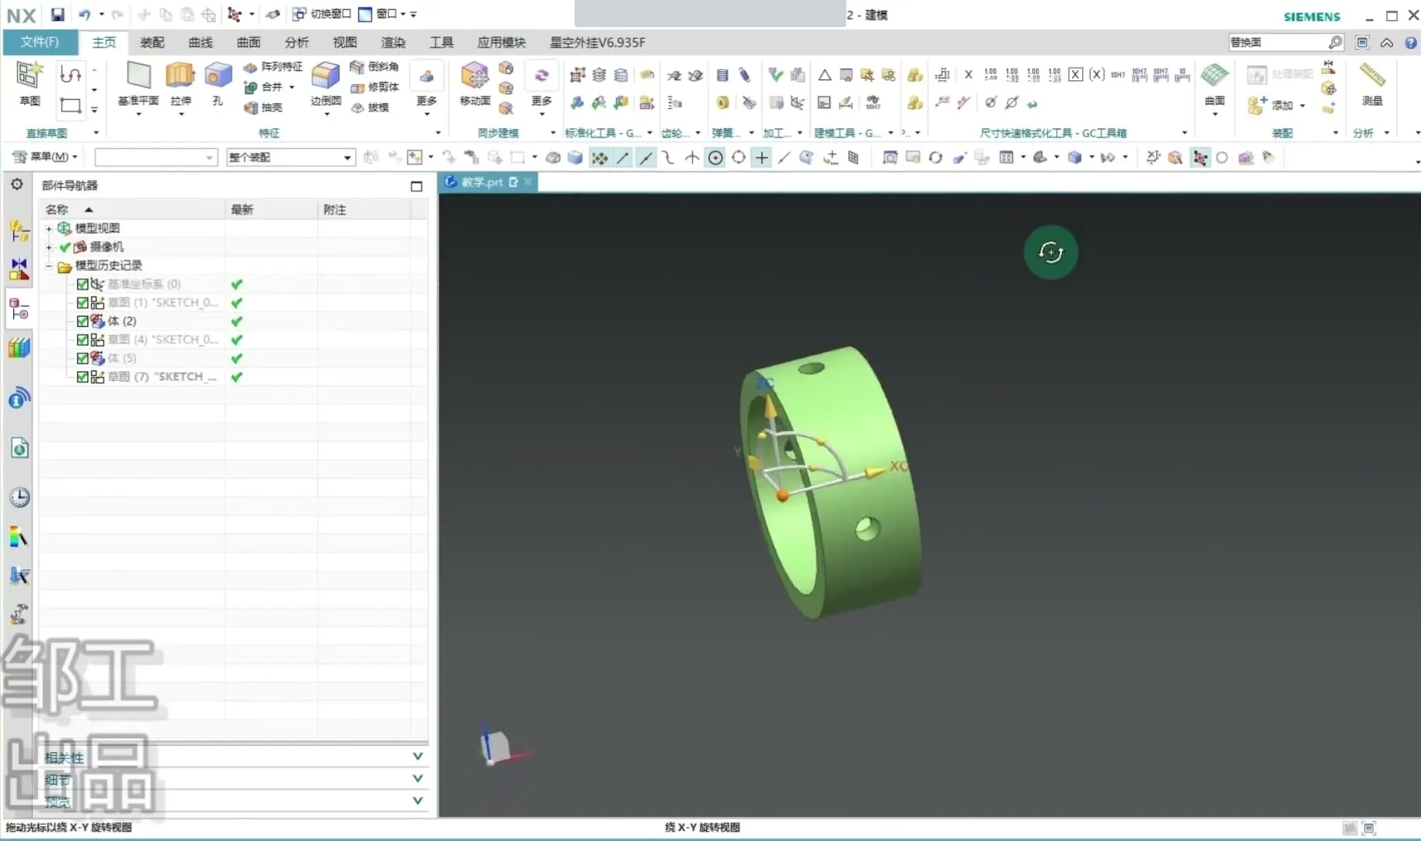The image size is (1421, 841).
Task: Expand the 相关性 panel section
Action: tap(418, 756)
